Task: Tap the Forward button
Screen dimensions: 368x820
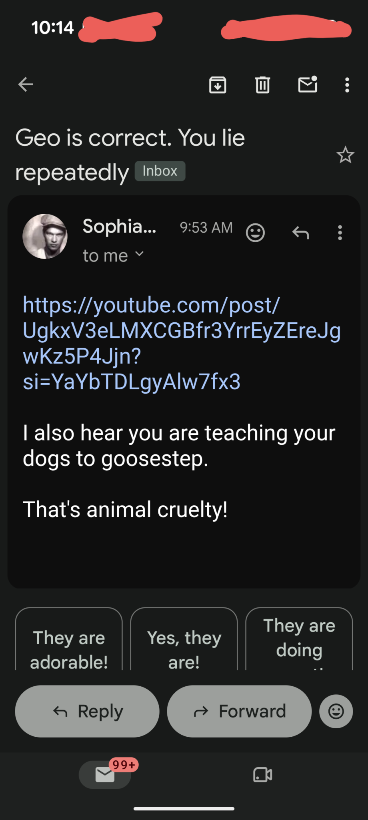Action: [x=239, y=711]
